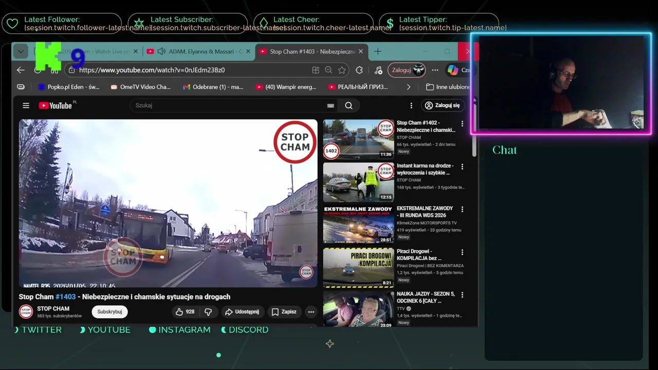The image size is (658, 370).
Task: Dislike the video with the thumbs down icon
Action: [208, 311]
